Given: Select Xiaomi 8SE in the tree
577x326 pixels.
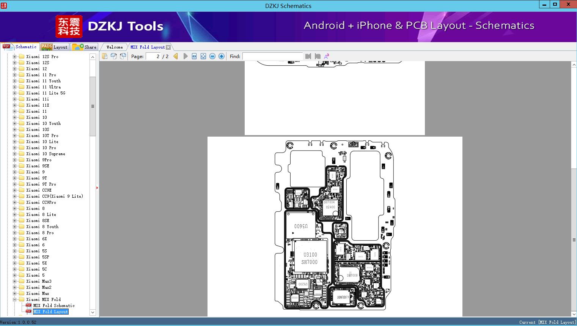Looking at the screenshot, I should point(38,220).
